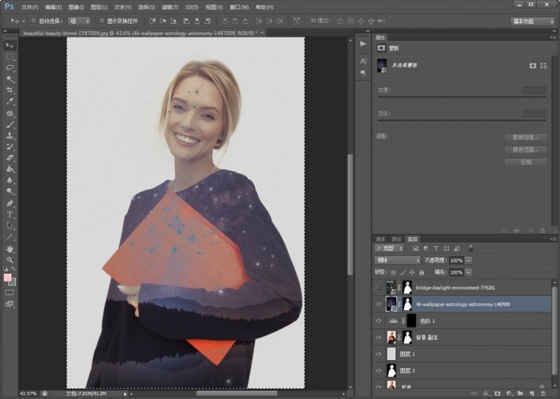Click the 反相 button in properties
The width and height of the screenshot is (560, 399).
(526, 162)
